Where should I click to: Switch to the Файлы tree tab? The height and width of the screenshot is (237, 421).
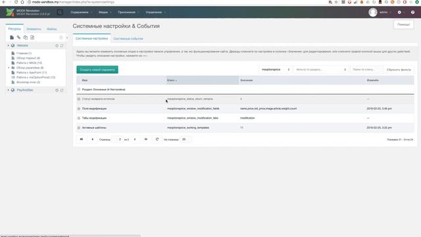[51, 29]
